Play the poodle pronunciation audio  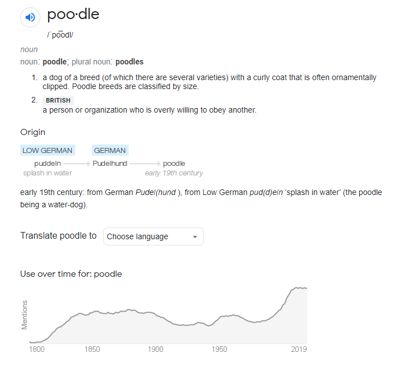[x=31, y=17]
